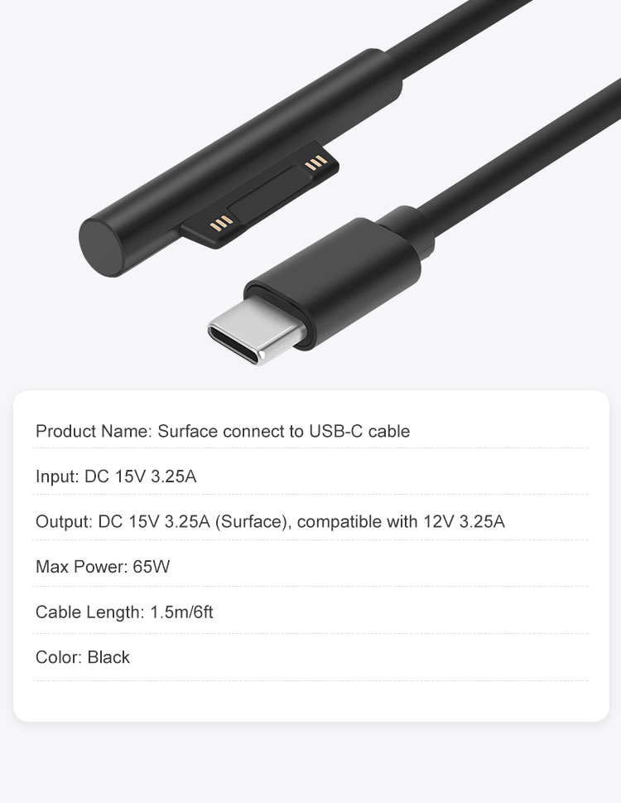The image size is (621, 803).
Task: Click the "65W" power value
Action: [x=152, y=566]
